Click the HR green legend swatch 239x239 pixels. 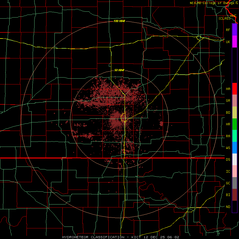(x=234, y=124)
